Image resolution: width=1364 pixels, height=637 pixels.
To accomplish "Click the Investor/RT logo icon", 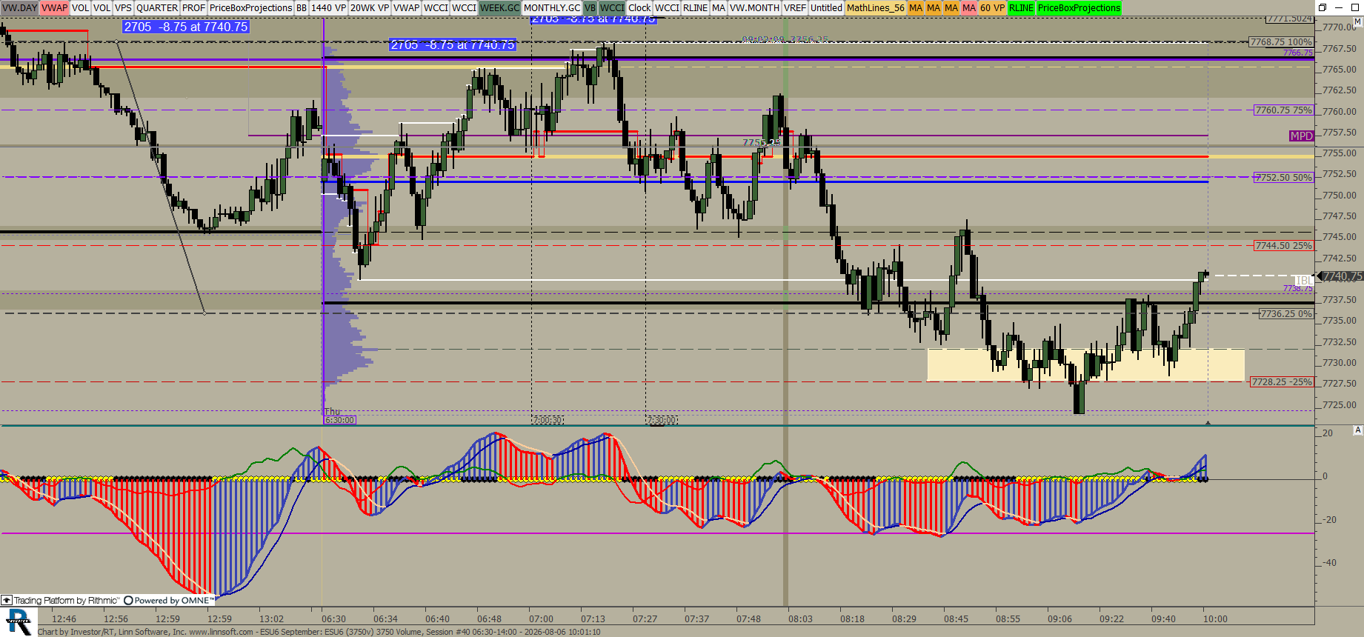I will (x=19, y=622).
